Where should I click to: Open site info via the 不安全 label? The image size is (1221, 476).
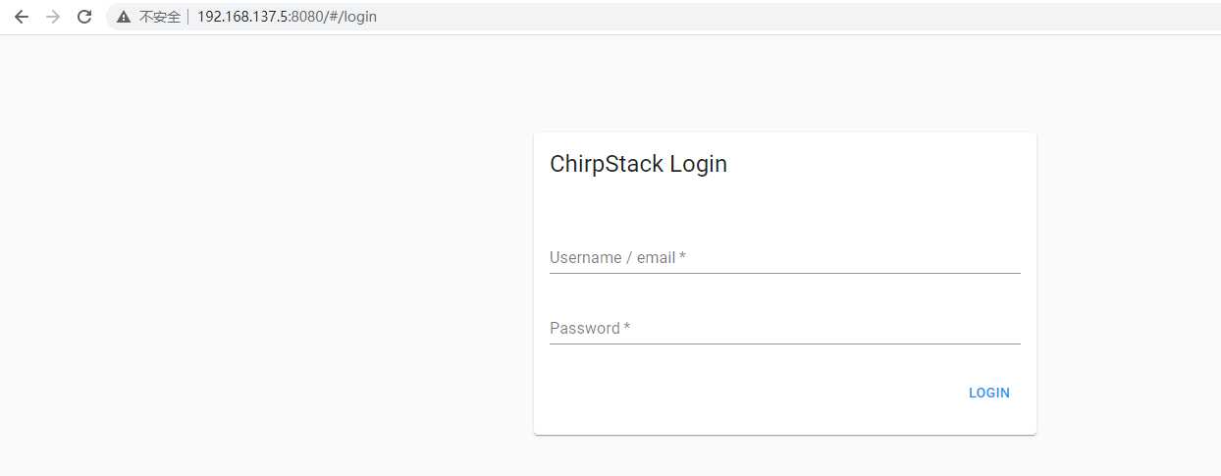[160, 17]
